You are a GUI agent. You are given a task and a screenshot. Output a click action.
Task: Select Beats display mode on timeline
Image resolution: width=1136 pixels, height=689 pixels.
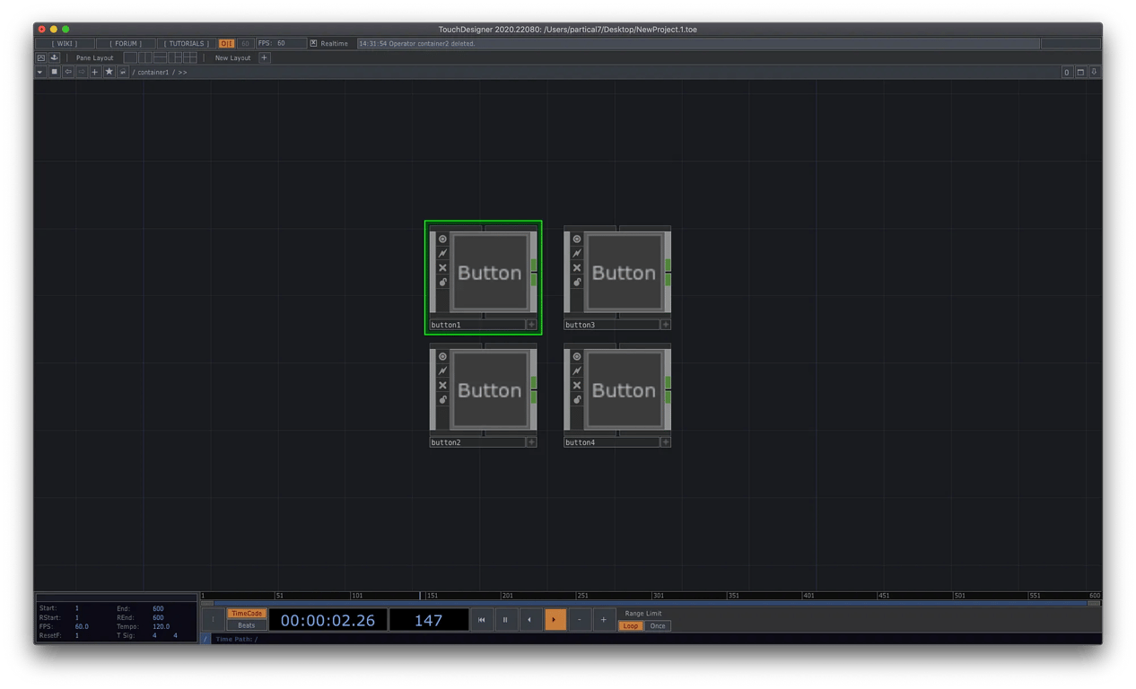[x=246, y=625]
